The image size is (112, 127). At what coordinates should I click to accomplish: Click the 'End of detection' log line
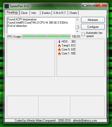pos(17,26)
